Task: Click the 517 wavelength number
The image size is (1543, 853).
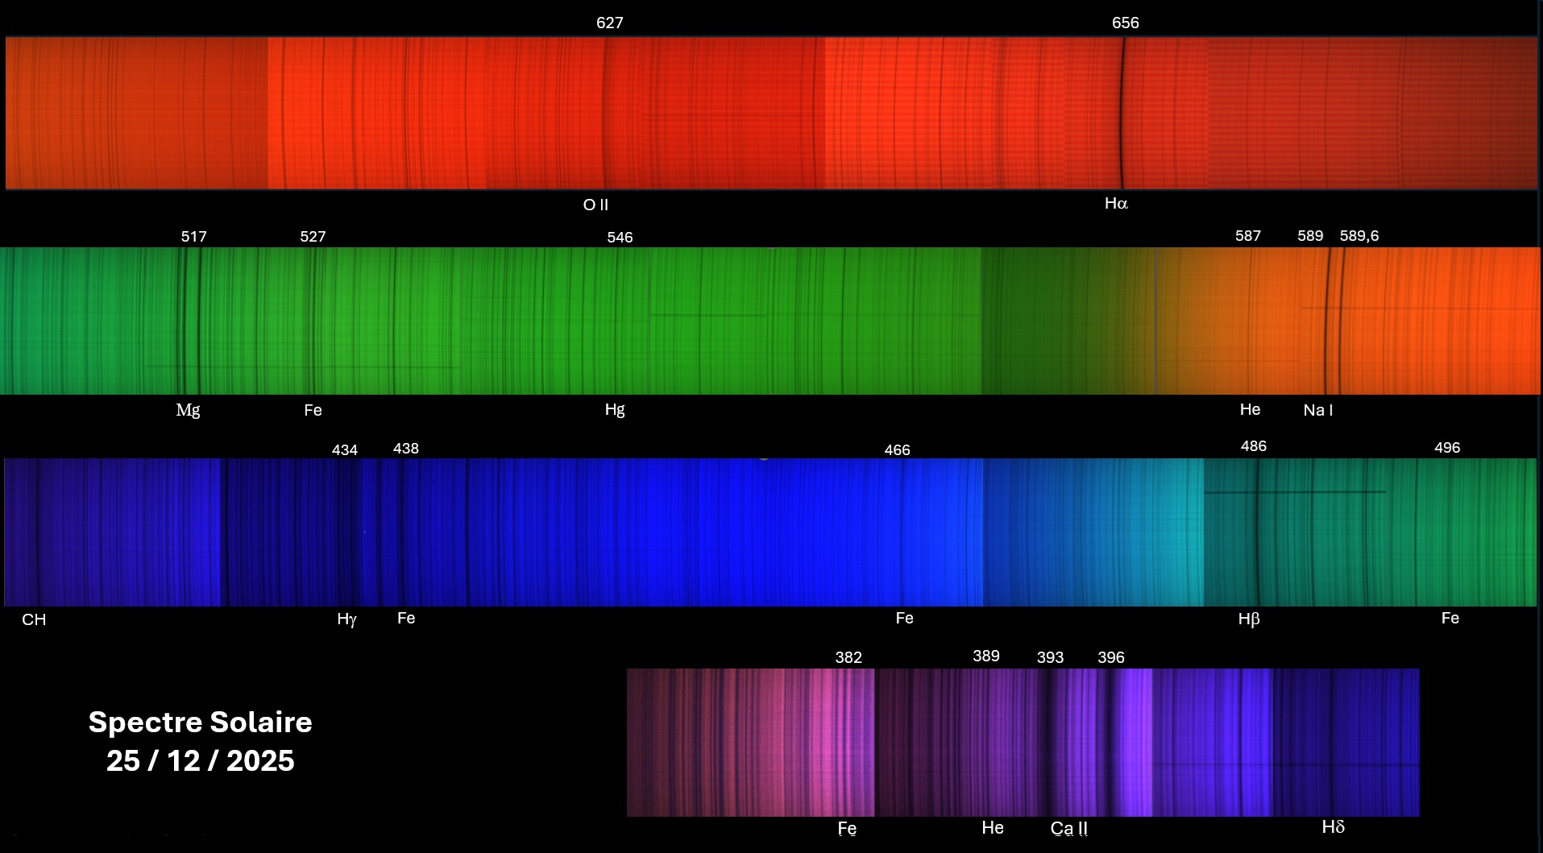Action: (193, 237)
